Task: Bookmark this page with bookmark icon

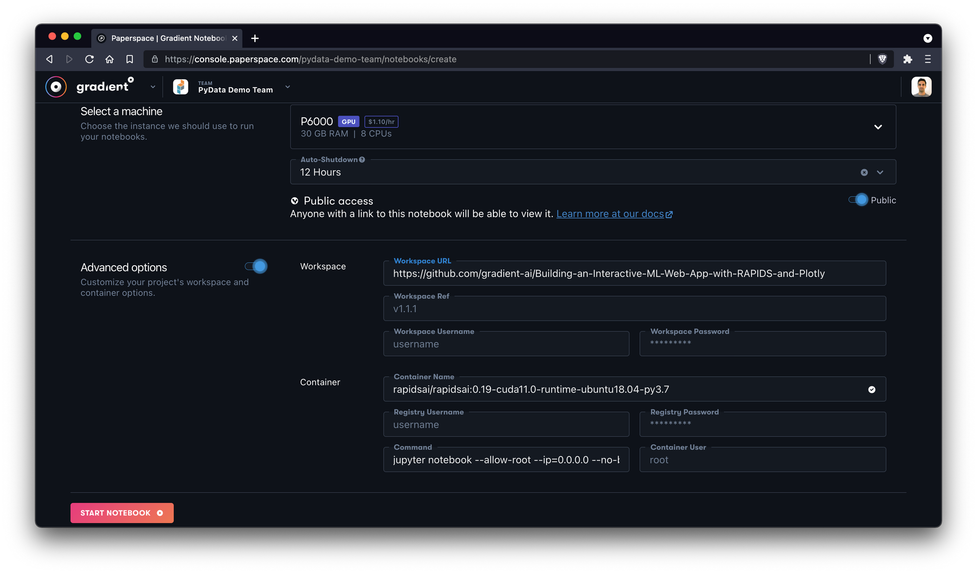Action: (129, 59)
